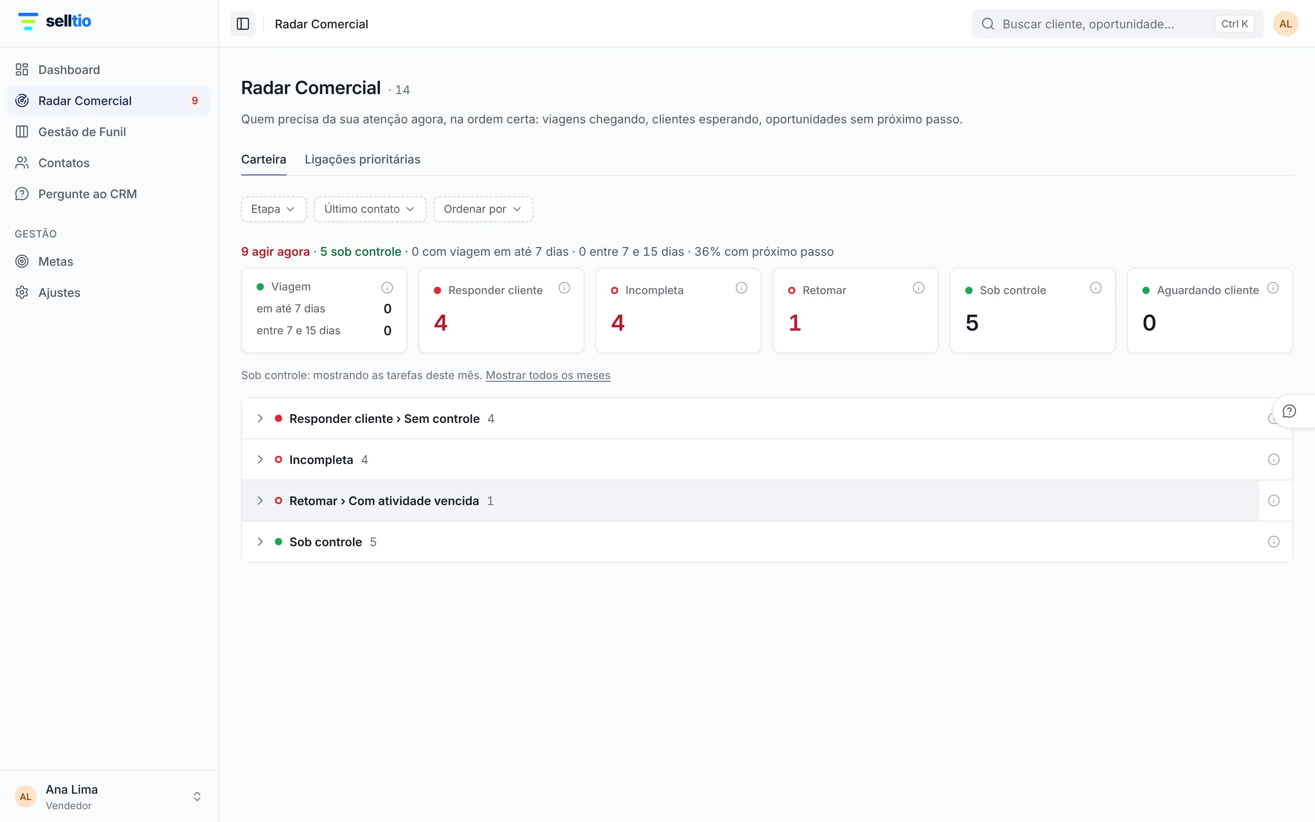Open Ajustes settings
The width and height of the screenshot is (1315, 822).
(109, 292)
